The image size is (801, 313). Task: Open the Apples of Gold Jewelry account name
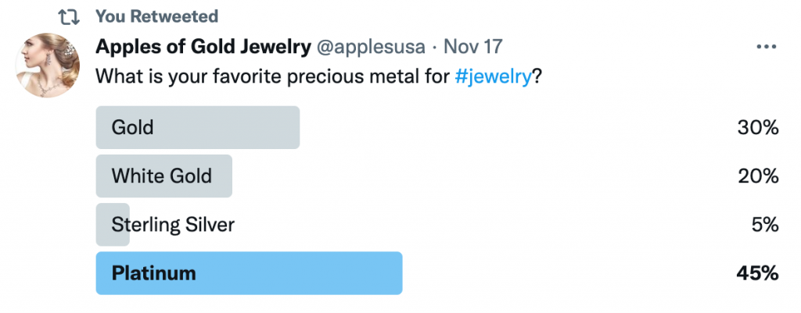pos(203,47)
